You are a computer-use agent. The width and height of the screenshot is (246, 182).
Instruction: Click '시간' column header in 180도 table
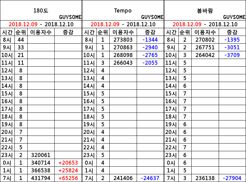(x=7, y=32)
